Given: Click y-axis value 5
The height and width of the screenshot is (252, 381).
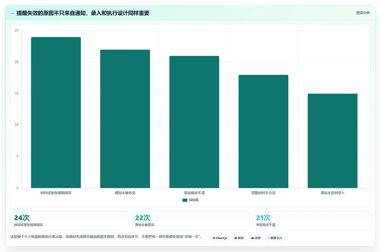Looking at the screenshot, I should coord(18,156).
